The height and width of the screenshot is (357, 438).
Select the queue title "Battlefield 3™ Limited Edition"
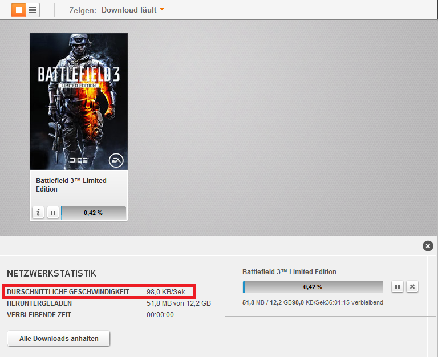pos(289,272)
